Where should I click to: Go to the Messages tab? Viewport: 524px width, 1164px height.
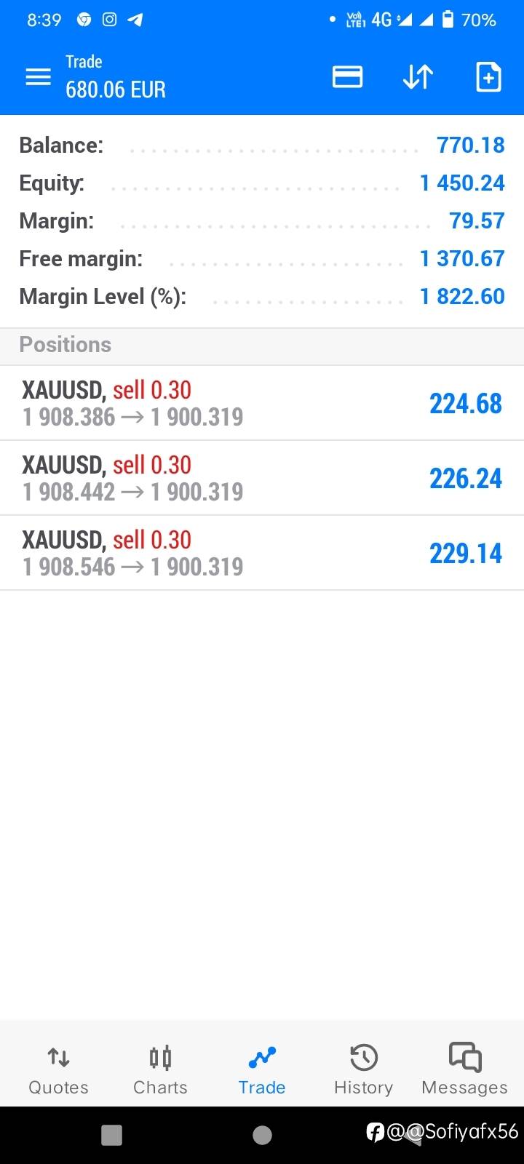pyautogui.click(x=464, y=1070)
